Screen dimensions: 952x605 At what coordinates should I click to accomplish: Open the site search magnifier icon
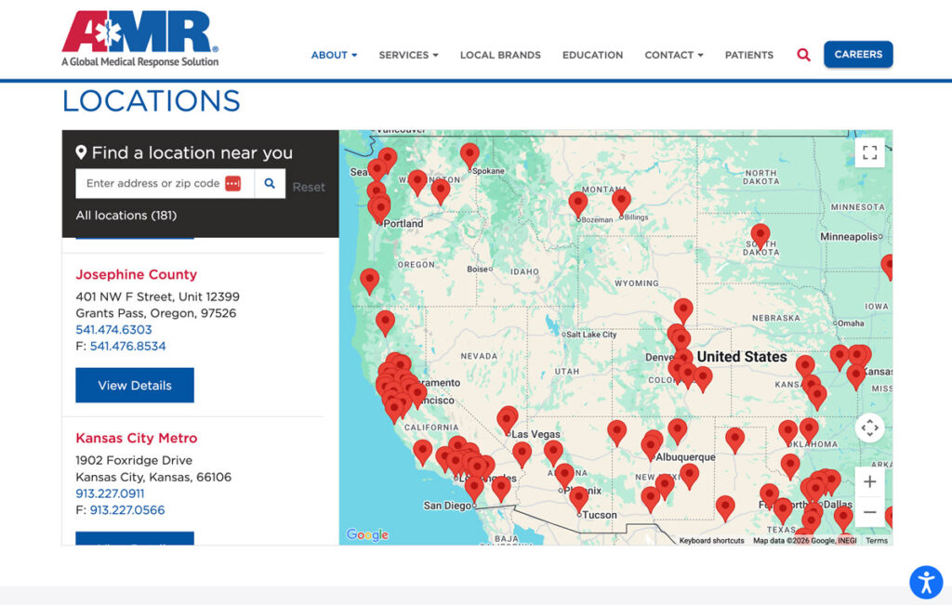[x=803, y=55]
